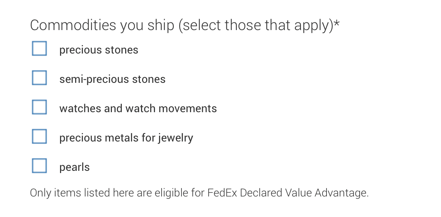The width and height of the screenshot is (441, 217).
Task: Select the precious metals for jewelry checkbox
Action: [x=39, y=137]
